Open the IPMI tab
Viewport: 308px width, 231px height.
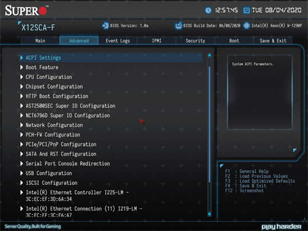pyautogui.click(x=156, y=41)
